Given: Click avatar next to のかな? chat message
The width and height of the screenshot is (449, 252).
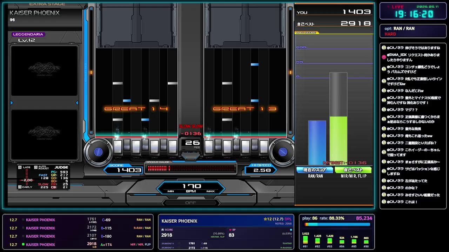Looking at the screenshot, I should pyautogui.click(x=384, y=188).
